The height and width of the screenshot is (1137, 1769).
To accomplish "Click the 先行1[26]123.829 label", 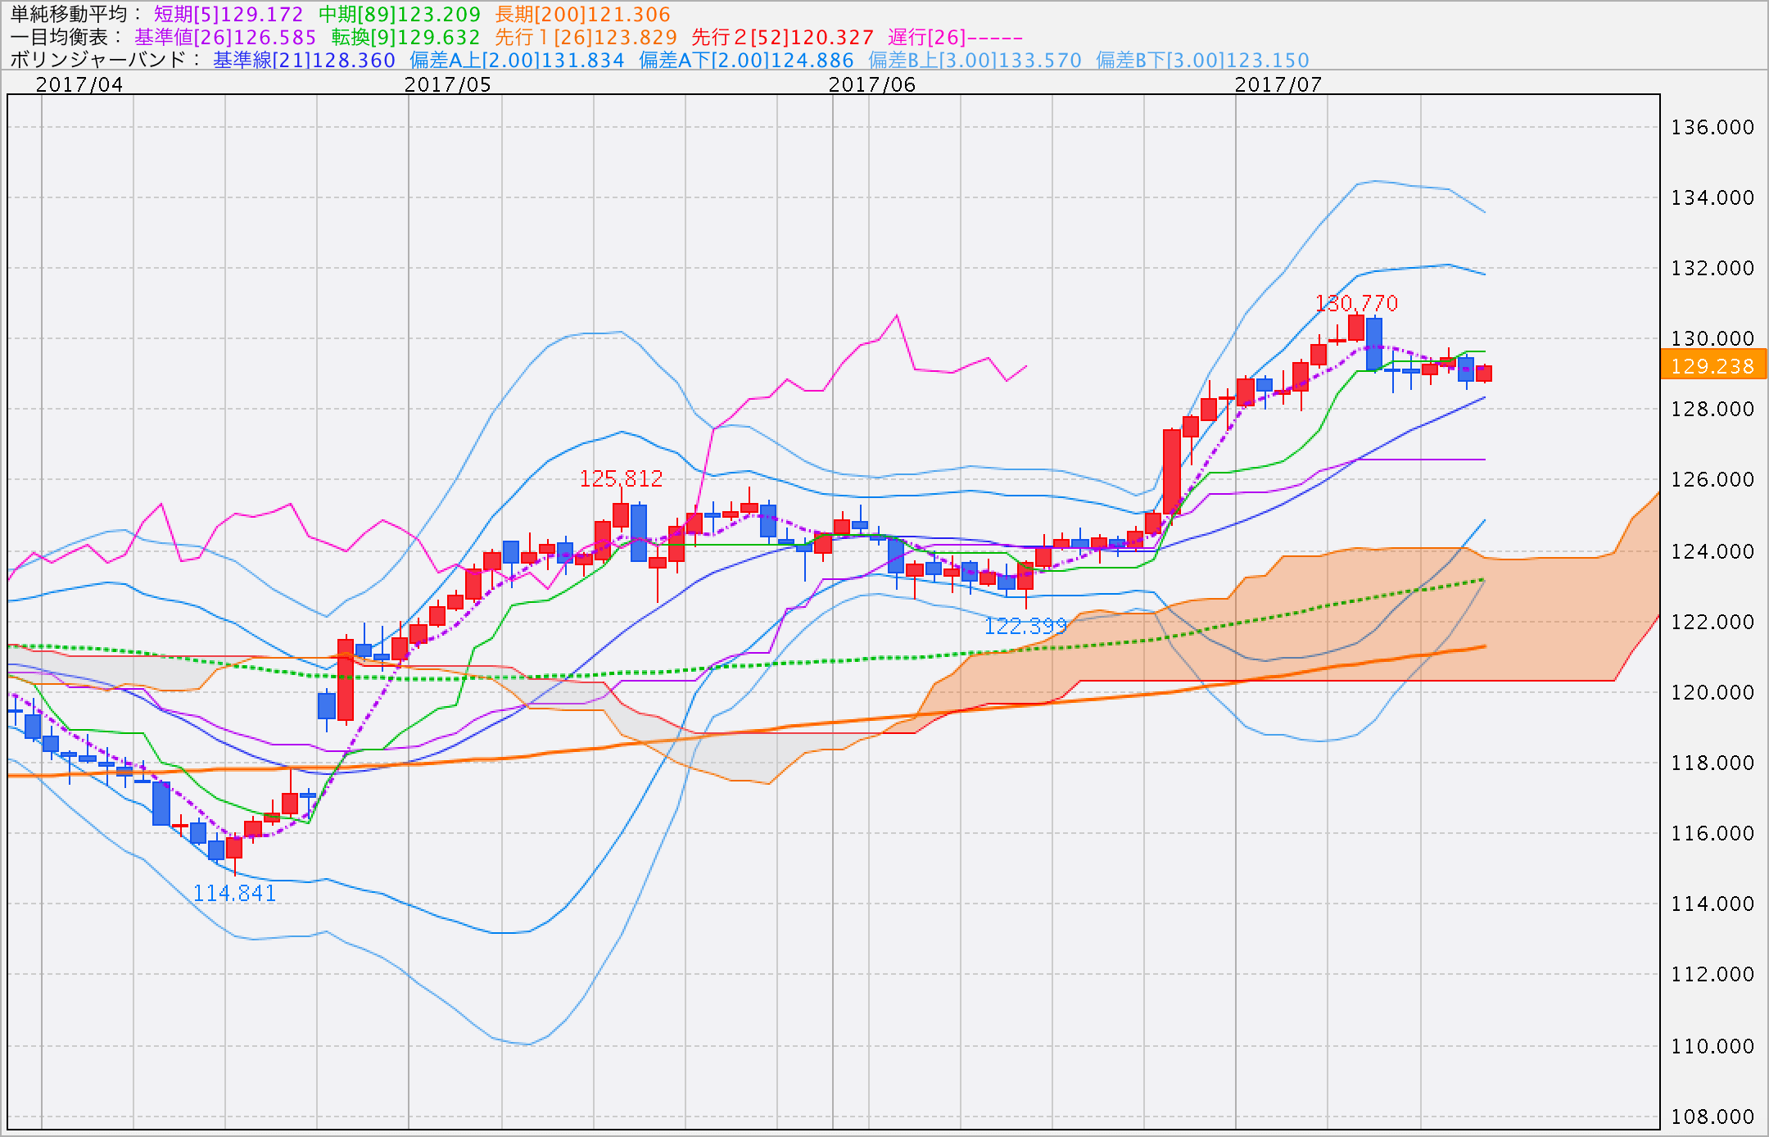I will (586, 37).
